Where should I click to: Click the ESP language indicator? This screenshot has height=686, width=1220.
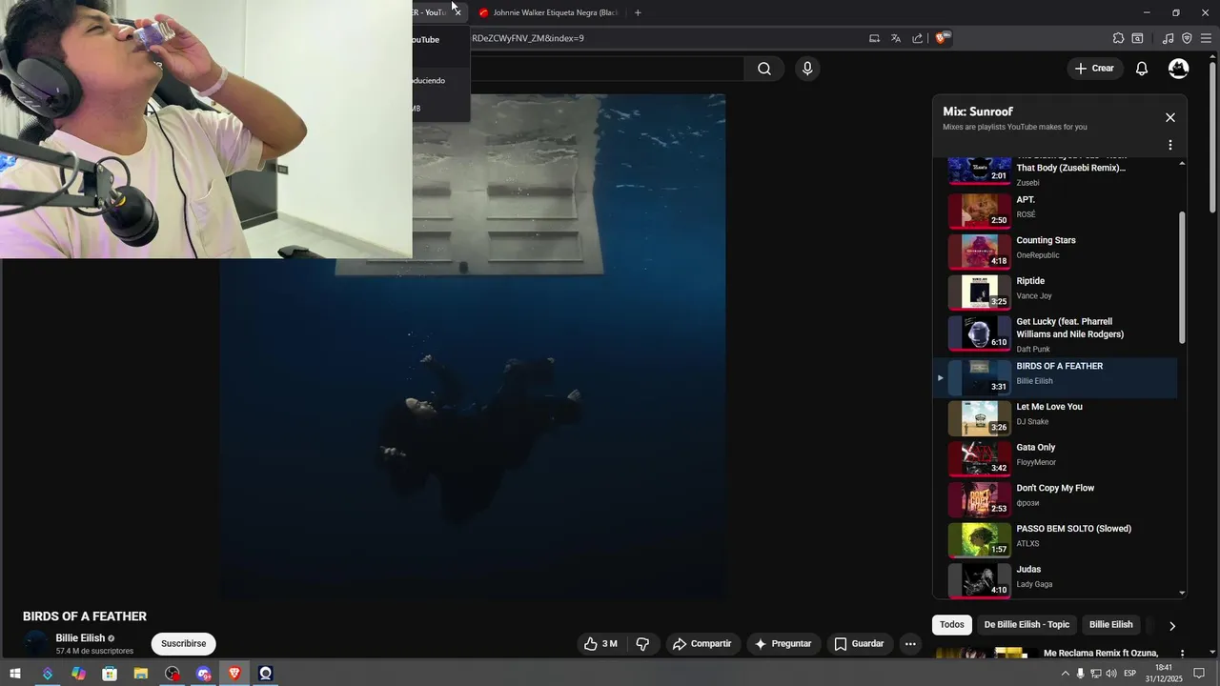coord(1130,674)
